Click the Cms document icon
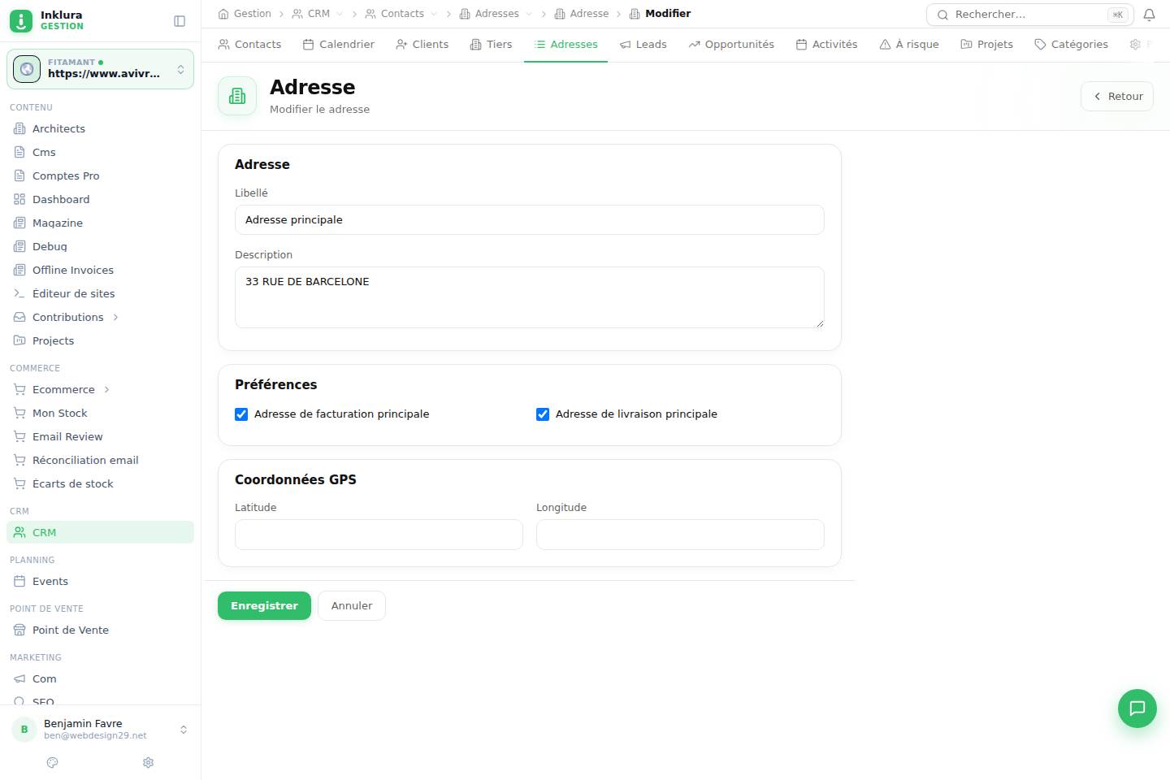 coord(19,152)
